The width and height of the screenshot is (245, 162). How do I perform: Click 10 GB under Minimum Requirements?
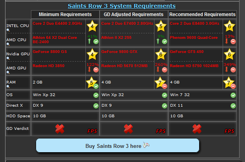click(x=39, y=116)
